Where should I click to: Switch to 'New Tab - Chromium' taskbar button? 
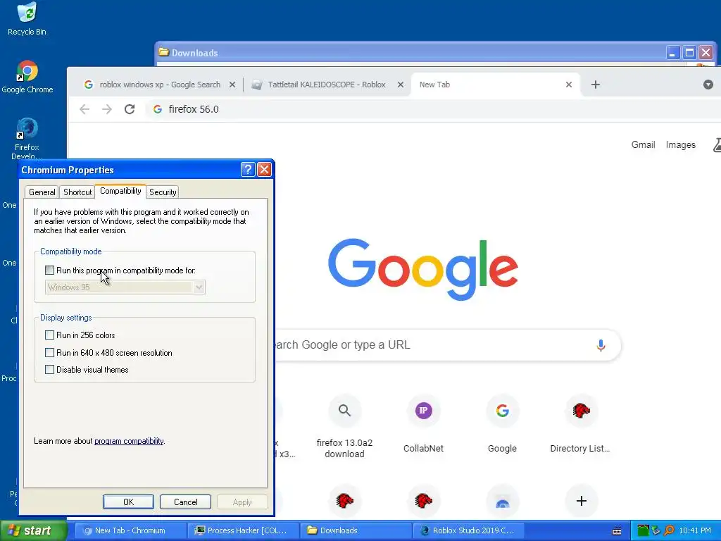point(130,530)
